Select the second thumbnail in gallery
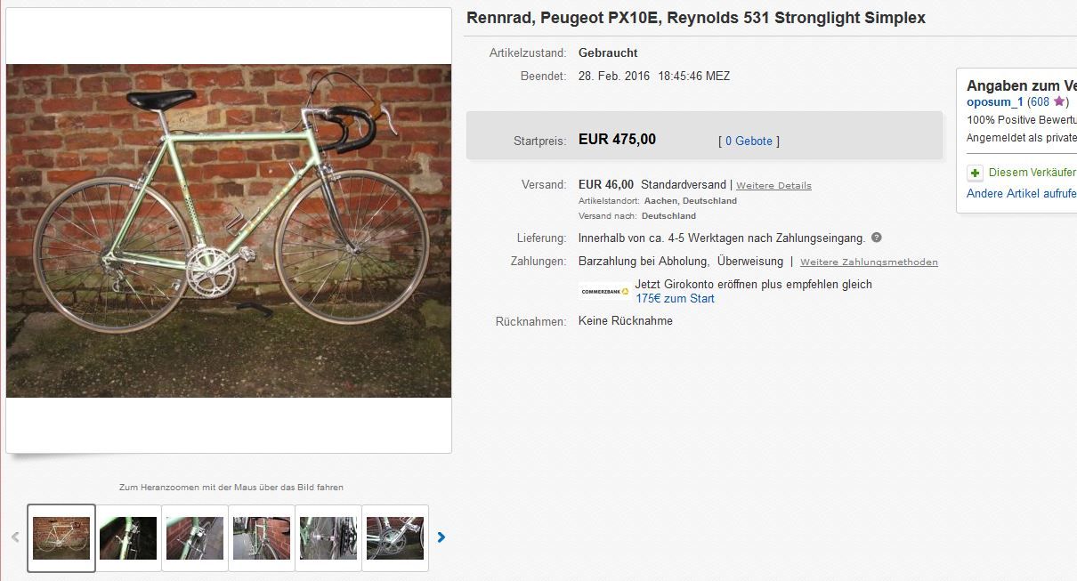Viewport: 1077px width, 581px height. tap(128, 537)
